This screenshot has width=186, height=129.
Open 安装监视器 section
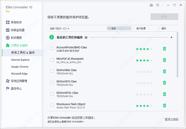coord(18,30)
